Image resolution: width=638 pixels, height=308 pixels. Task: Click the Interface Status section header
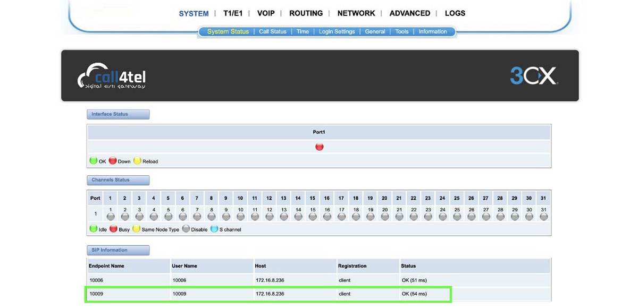[118, 114]
